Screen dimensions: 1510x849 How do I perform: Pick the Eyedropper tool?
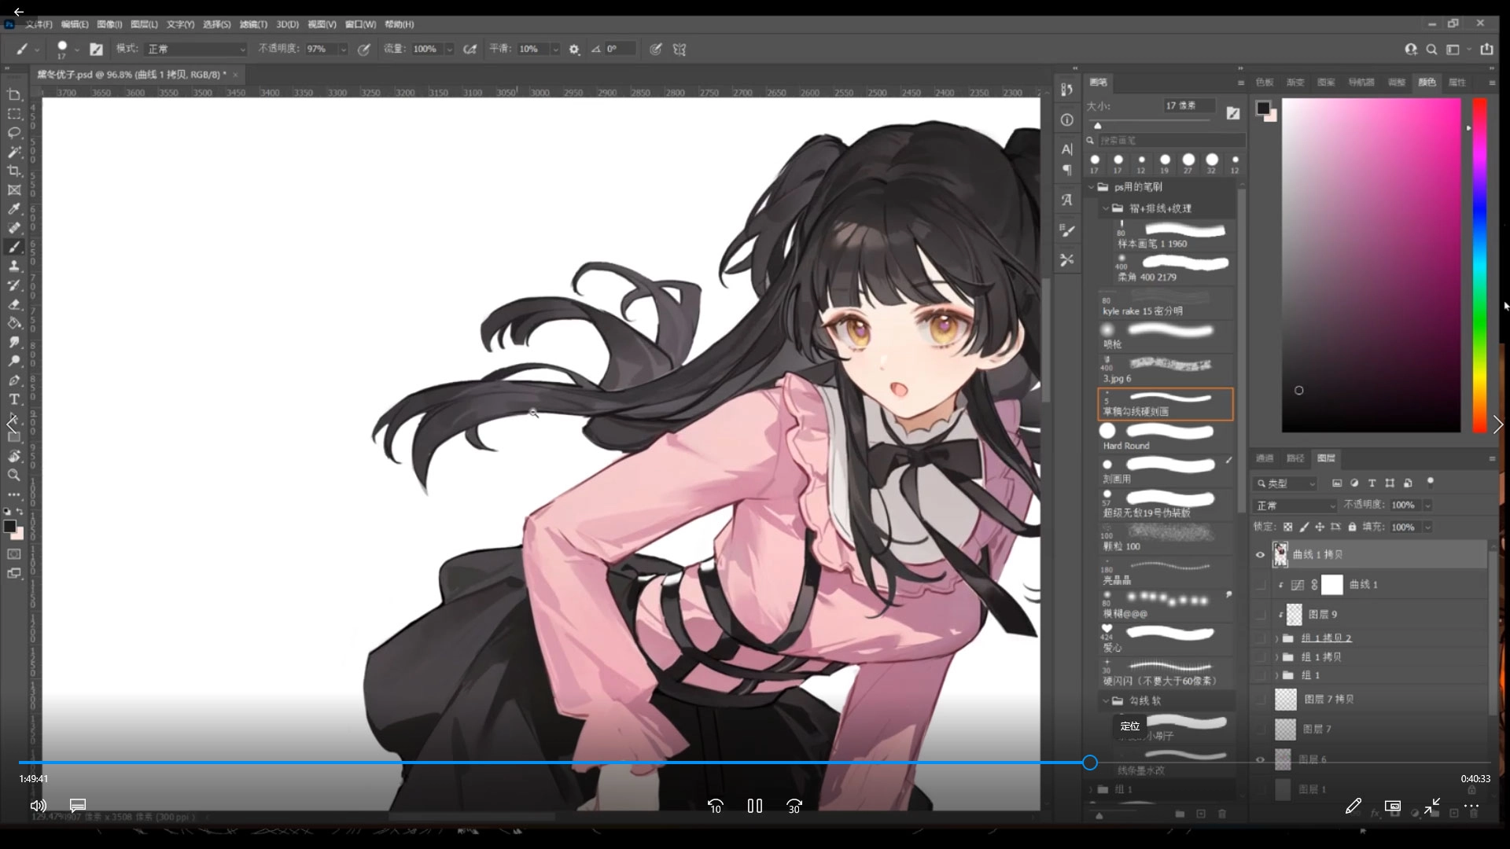click(x=13, y=209)
